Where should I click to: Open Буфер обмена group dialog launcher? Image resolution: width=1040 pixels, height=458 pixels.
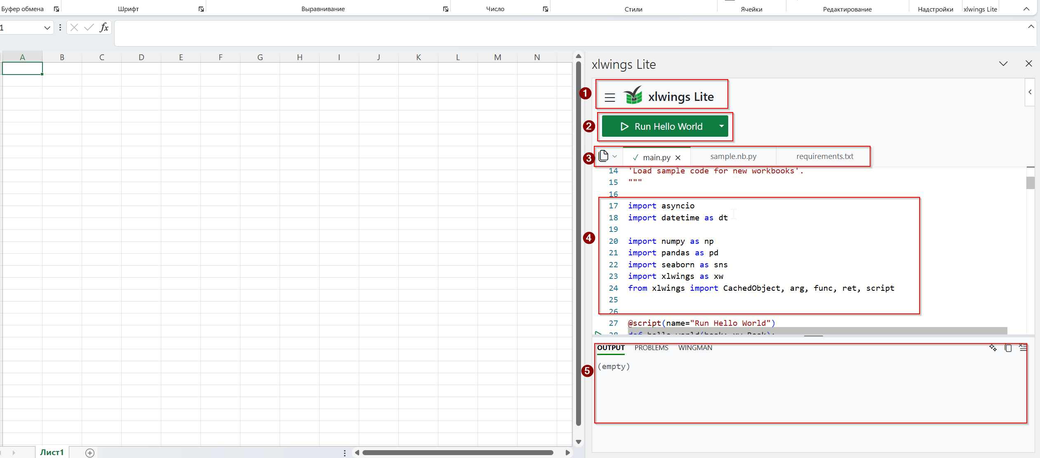[56, 9]
